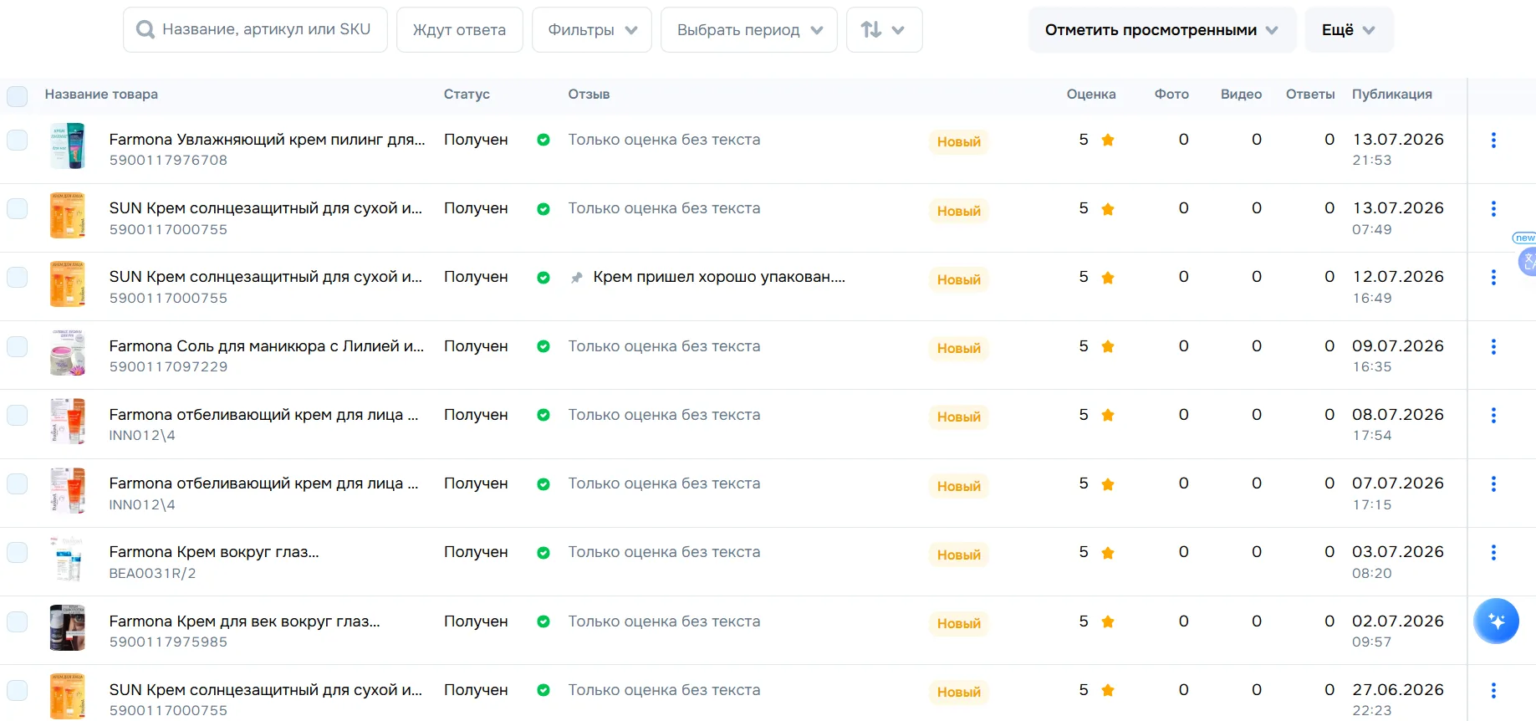Click the search magnifier icon
Screen dimensions: 1536x721
(145, 30)
